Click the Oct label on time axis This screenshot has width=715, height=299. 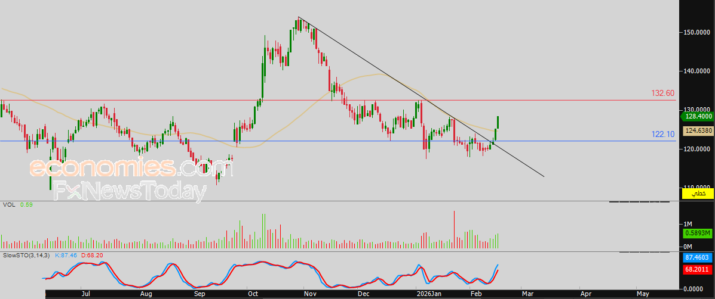(253, 294)
